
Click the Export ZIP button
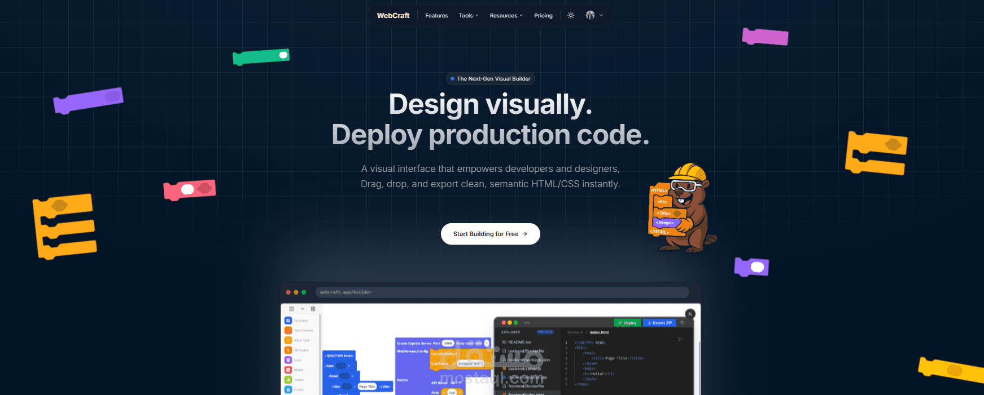click(659, 323)
